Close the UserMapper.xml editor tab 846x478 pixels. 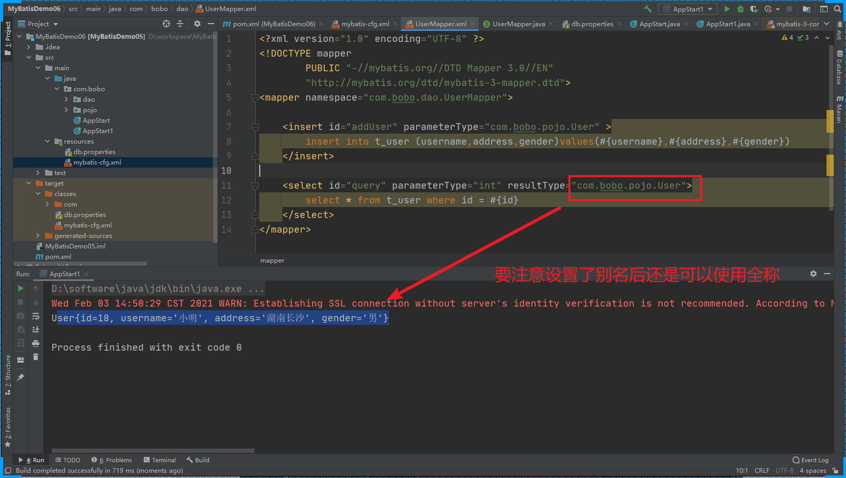[x=472, y=24]
